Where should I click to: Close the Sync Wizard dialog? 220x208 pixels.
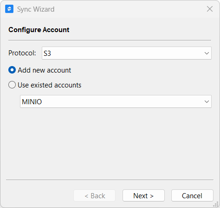click(x=210, y=9)
